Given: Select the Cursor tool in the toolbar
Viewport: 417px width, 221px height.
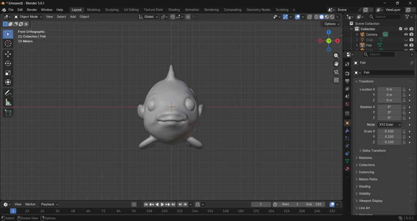Looking at the screenshot, I should (x=8, y=44).
